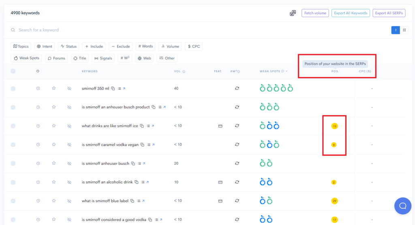Open the Volume filter
415x225 pixels.
[x=170, y=46]
